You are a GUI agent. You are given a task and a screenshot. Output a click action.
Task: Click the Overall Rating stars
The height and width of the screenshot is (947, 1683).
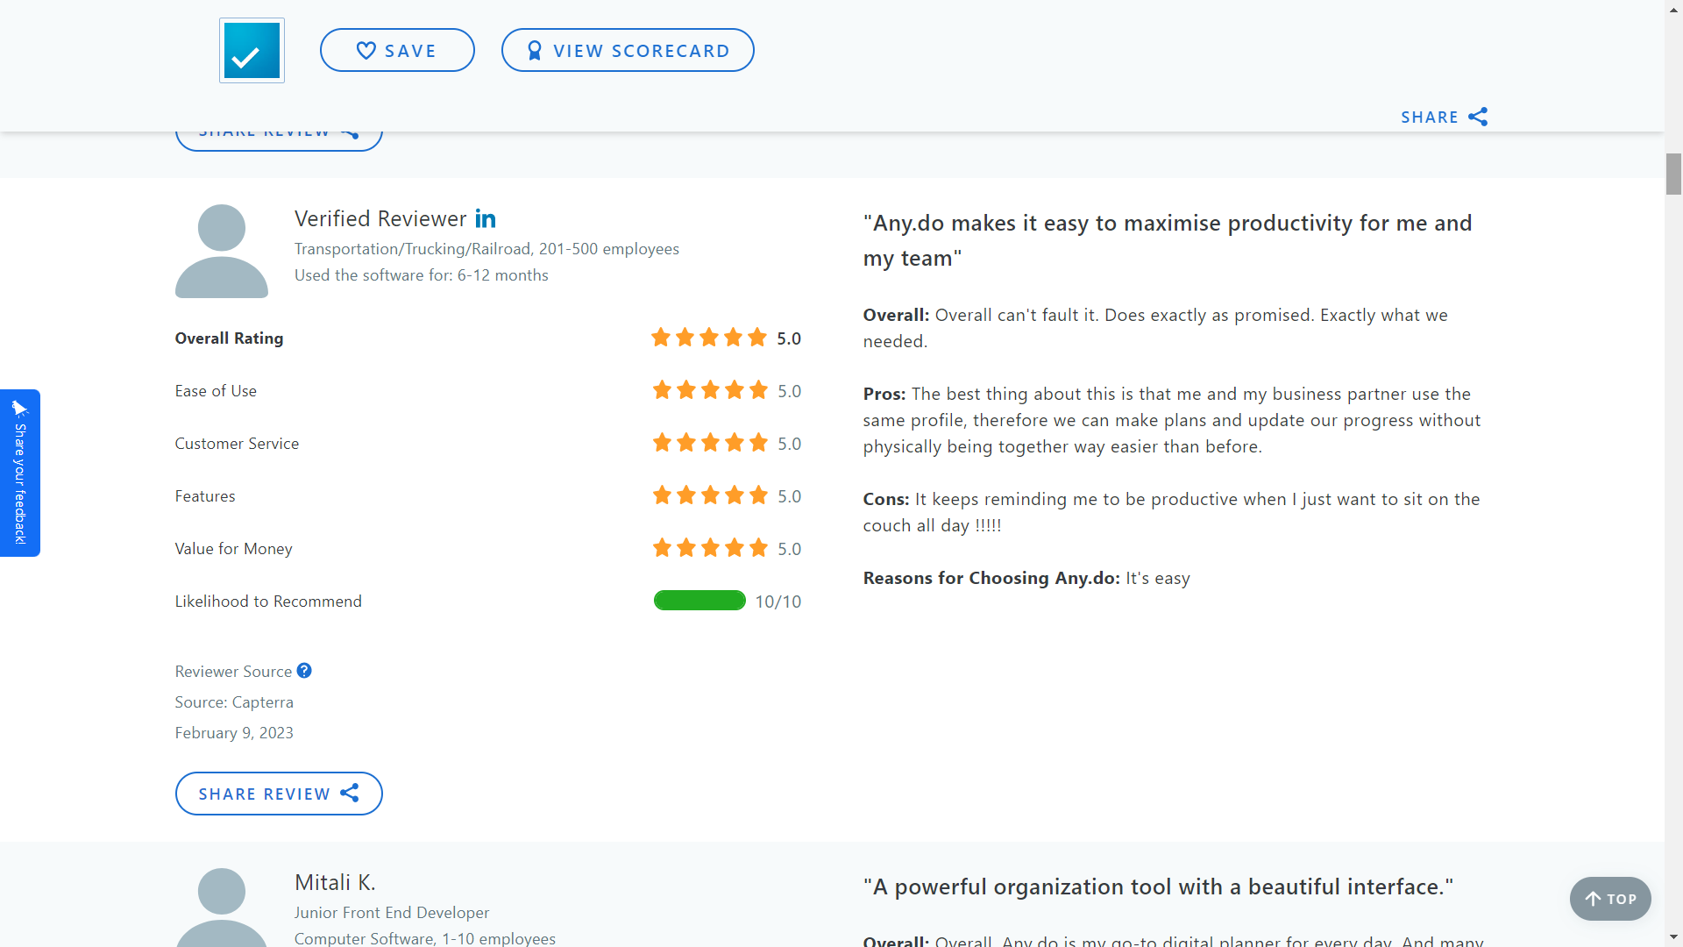pyautogui.click(x=709, y=338)
